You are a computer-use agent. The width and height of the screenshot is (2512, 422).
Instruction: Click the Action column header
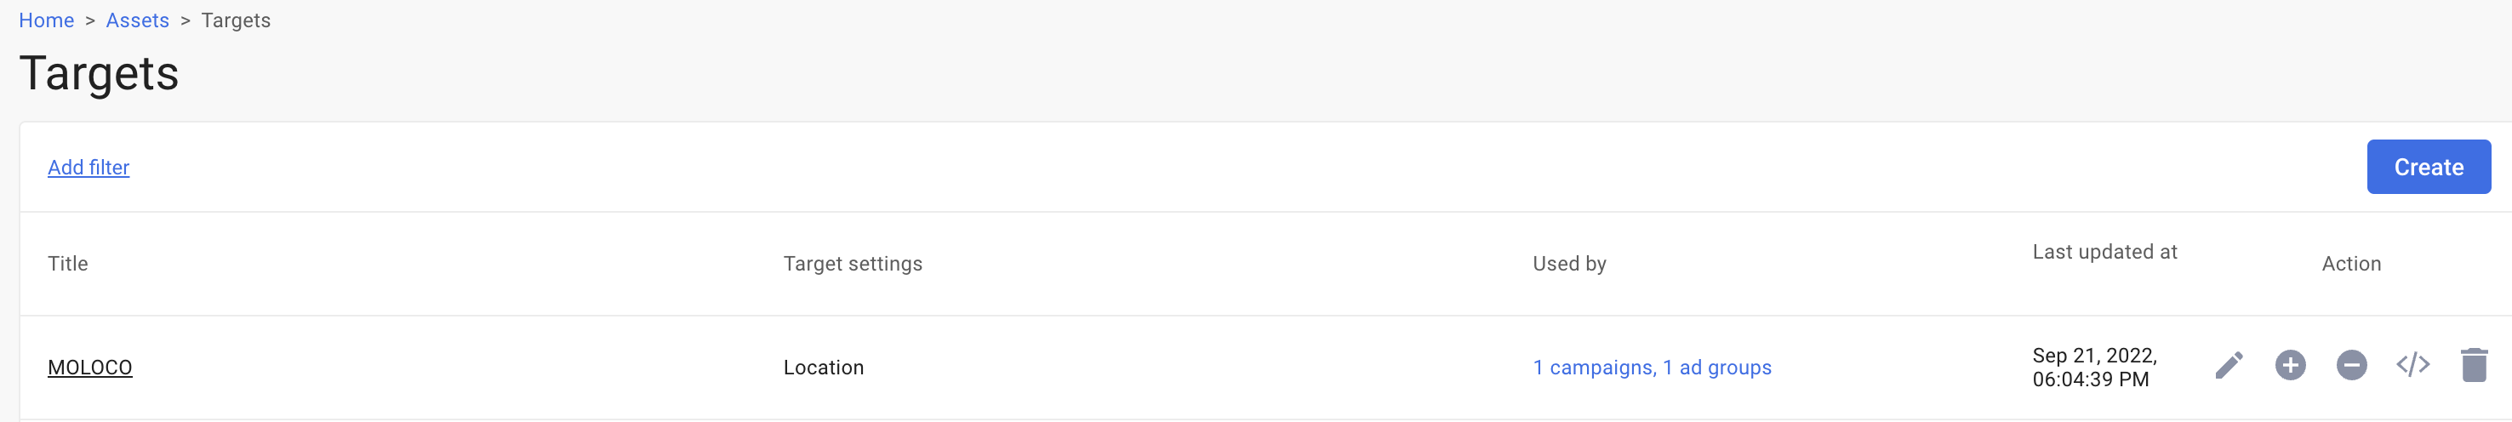click(x=2351, y=264)
